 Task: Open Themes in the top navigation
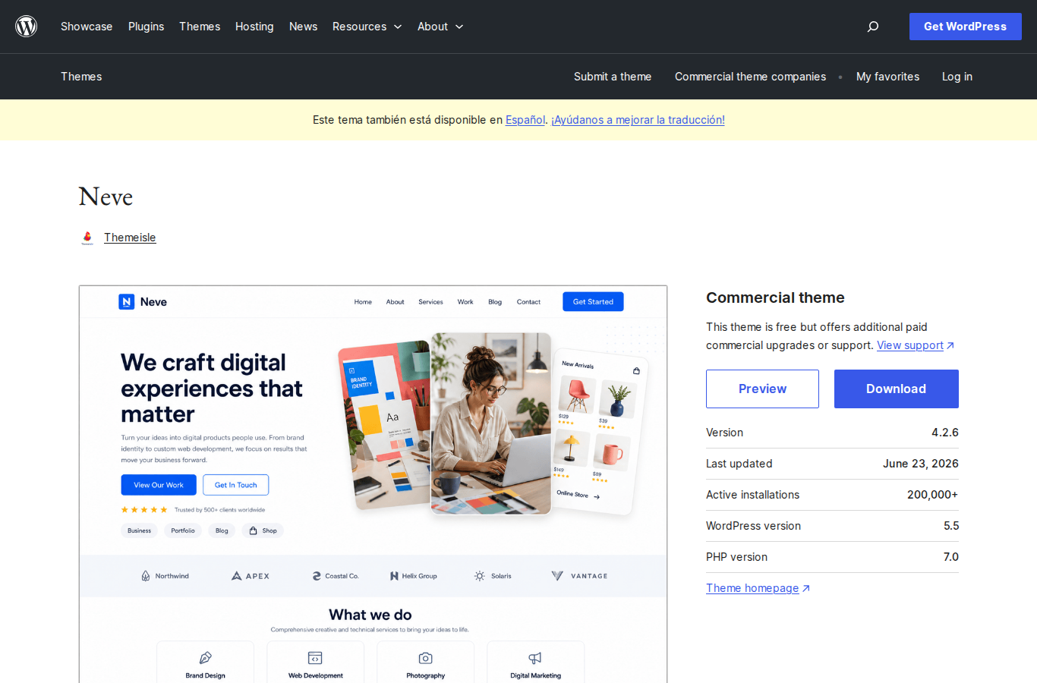click(200, 27)
